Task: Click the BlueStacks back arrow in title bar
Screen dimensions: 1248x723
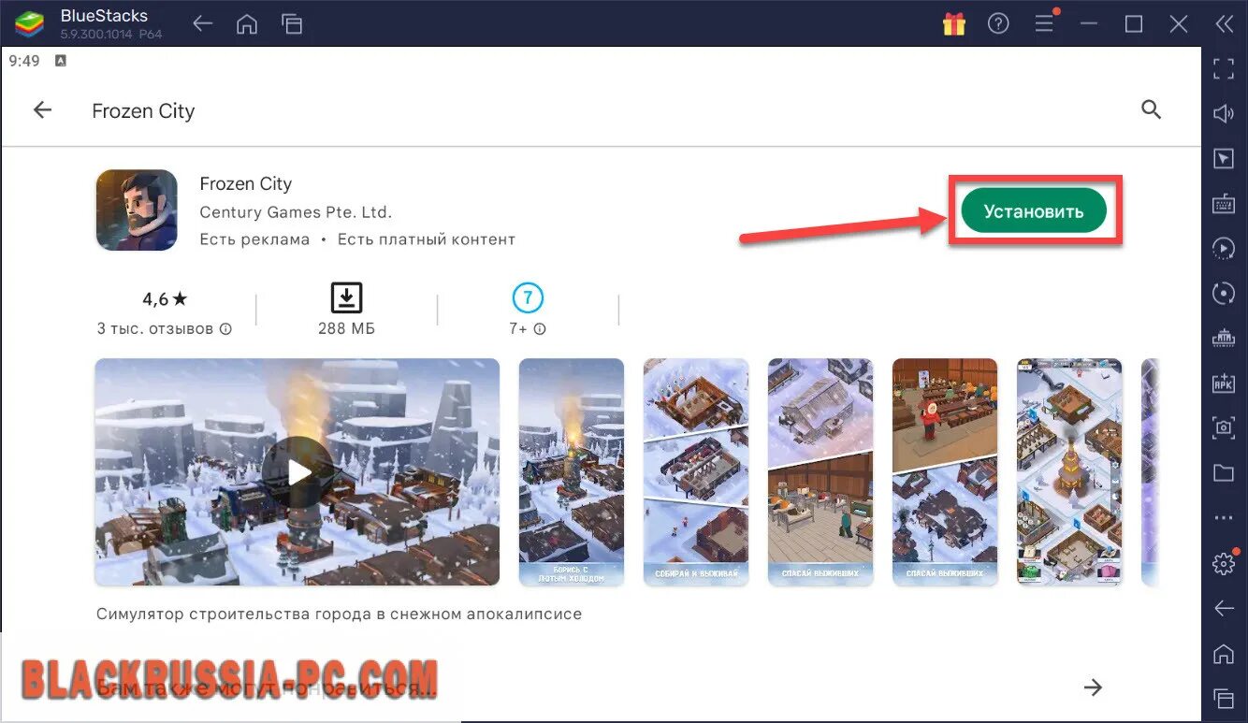Action: tap(202, 24)
